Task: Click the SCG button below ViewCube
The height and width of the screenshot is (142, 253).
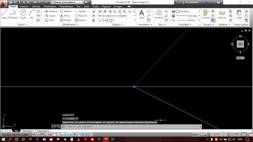Action: (240, 58)
